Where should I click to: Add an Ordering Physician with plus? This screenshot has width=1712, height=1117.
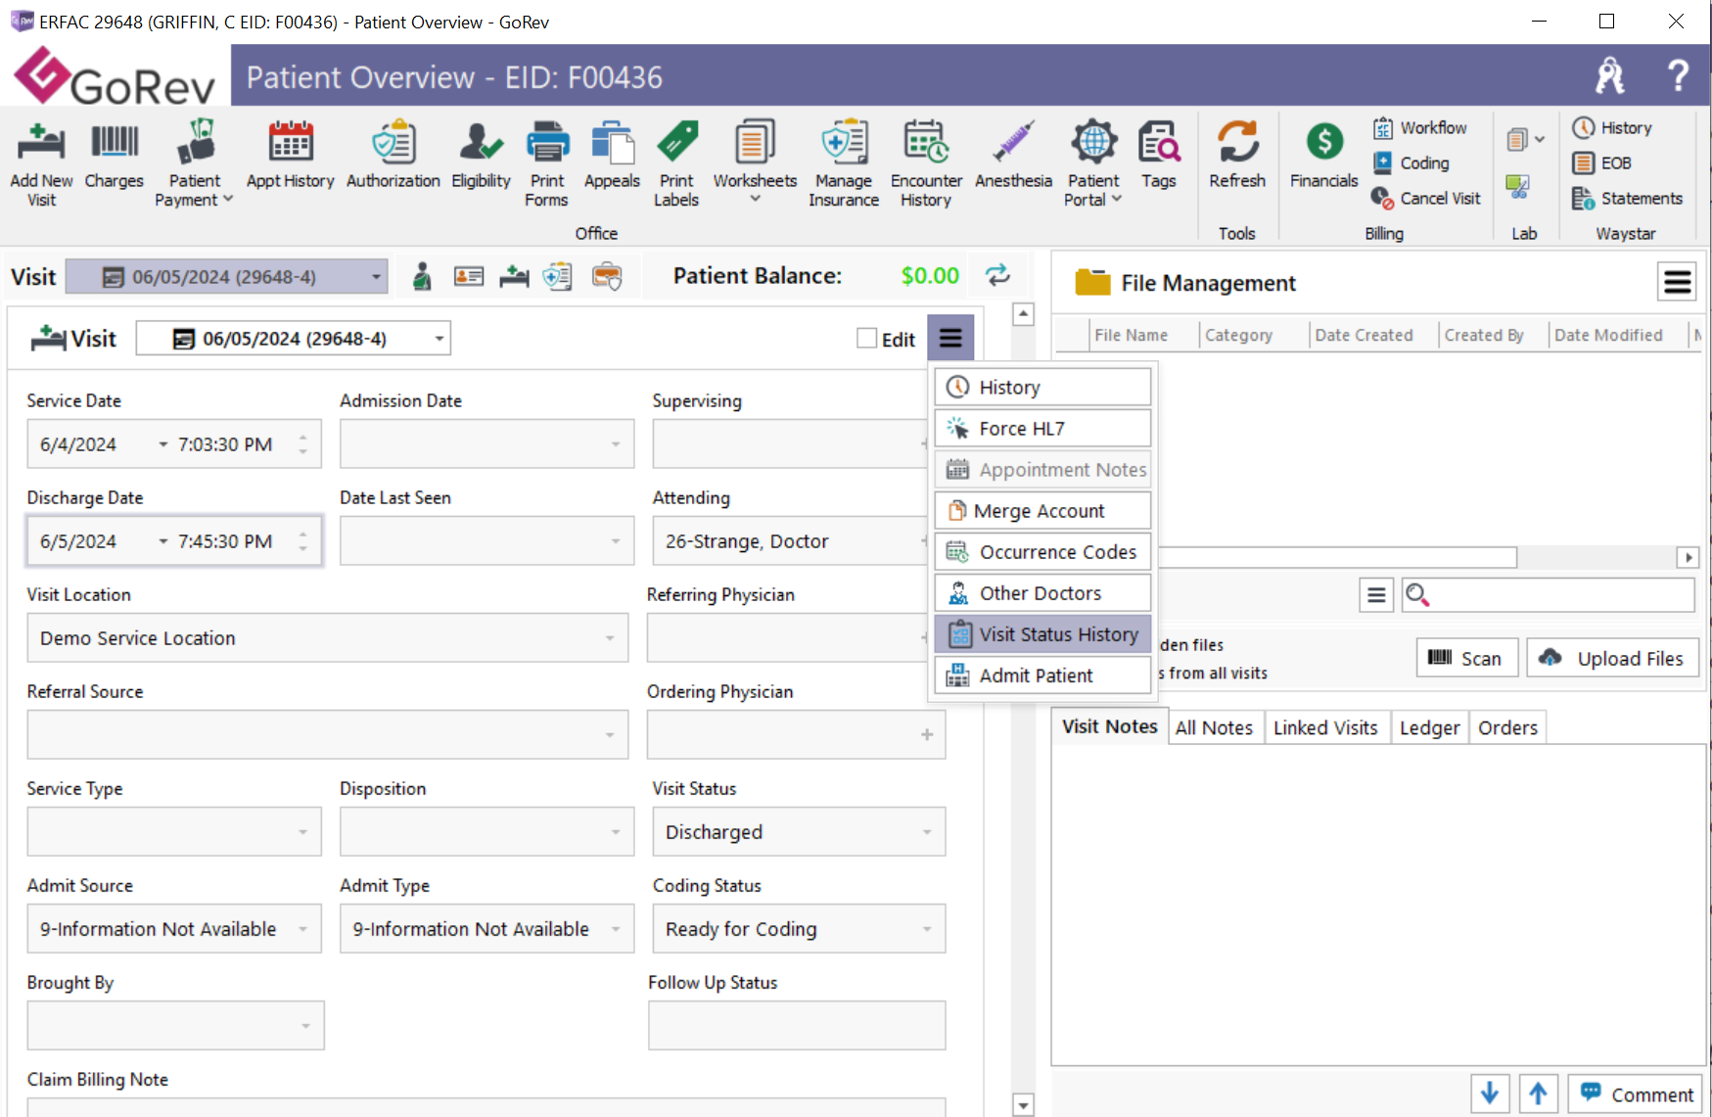pyautogui.click(x=926, y=734)
